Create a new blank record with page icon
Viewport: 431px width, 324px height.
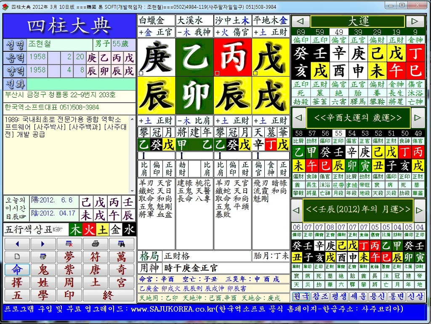[x=17, y=257]
